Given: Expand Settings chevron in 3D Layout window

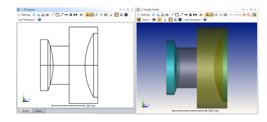Looking at the screenshot, I should coord(19,15).
